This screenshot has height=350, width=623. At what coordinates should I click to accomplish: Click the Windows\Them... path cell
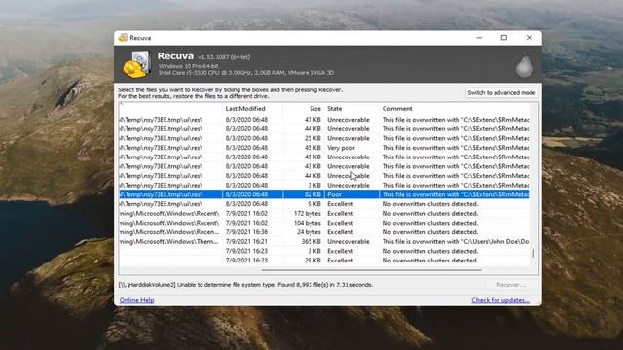tap(169, 242)
